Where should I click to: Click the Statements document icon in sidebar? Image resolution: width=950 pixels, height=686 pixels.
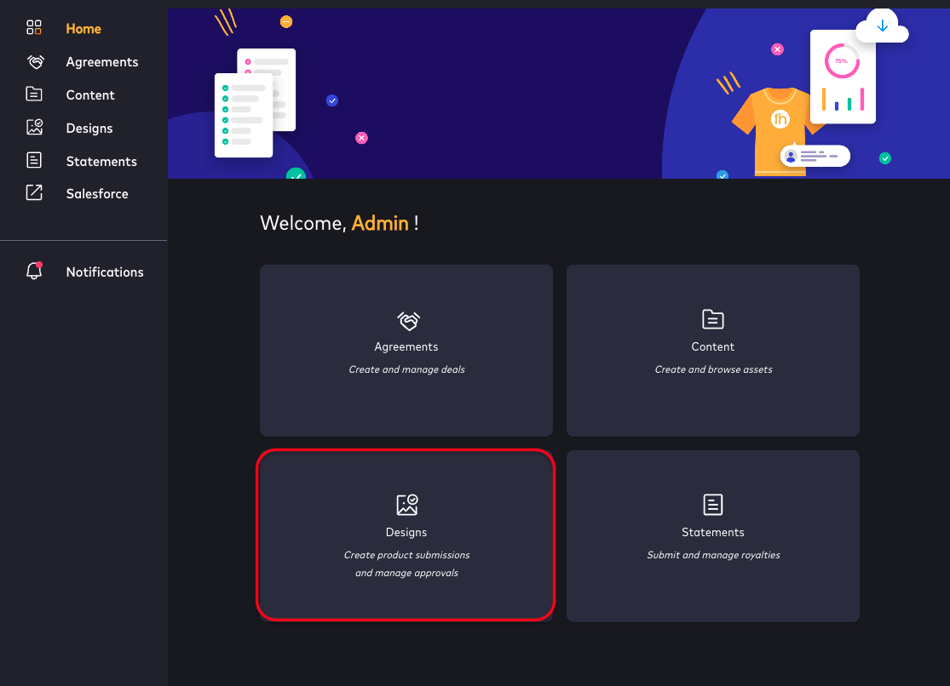tap(34, 161)
